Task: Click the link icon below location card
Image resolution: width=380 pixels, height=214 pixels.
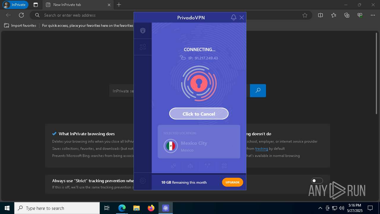Action: tap(174, 166)
